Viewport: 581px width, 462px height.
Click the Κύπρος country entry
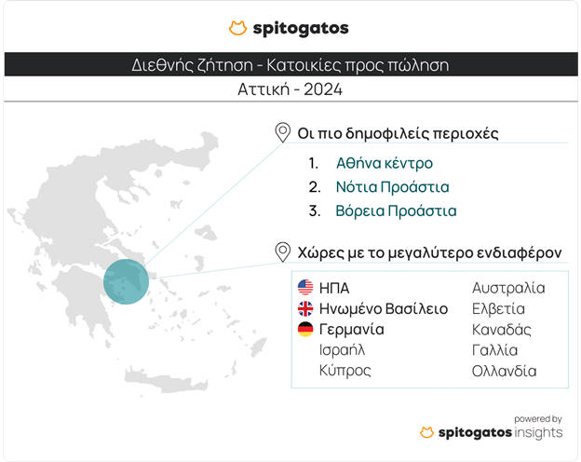345,371
